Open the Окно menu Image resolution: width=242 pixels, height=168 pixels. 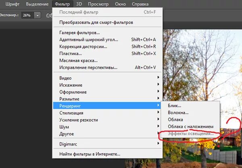[120, 4]
